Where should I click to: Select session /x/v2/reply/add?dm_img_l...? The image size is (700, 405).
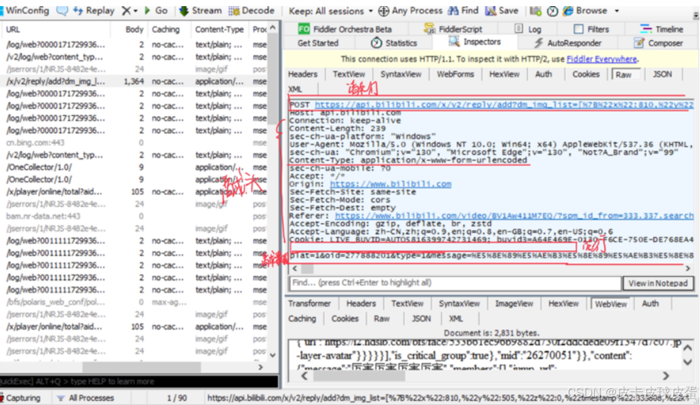tap(134, 82)
